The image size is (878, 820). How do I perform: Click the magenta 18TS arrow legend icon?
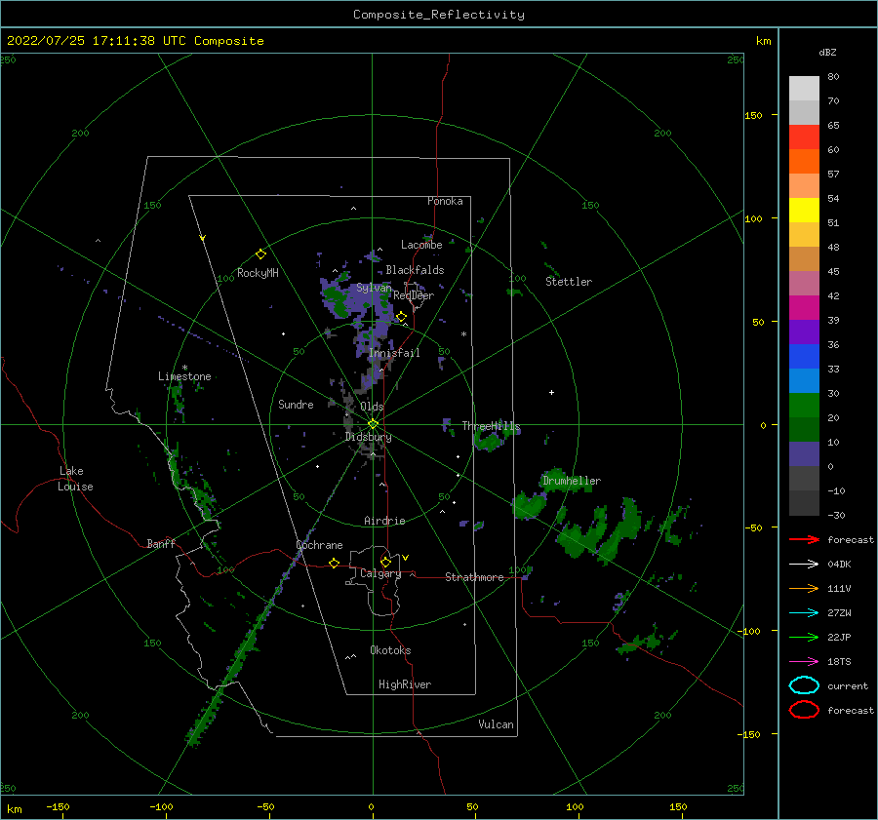coord(804,662)
